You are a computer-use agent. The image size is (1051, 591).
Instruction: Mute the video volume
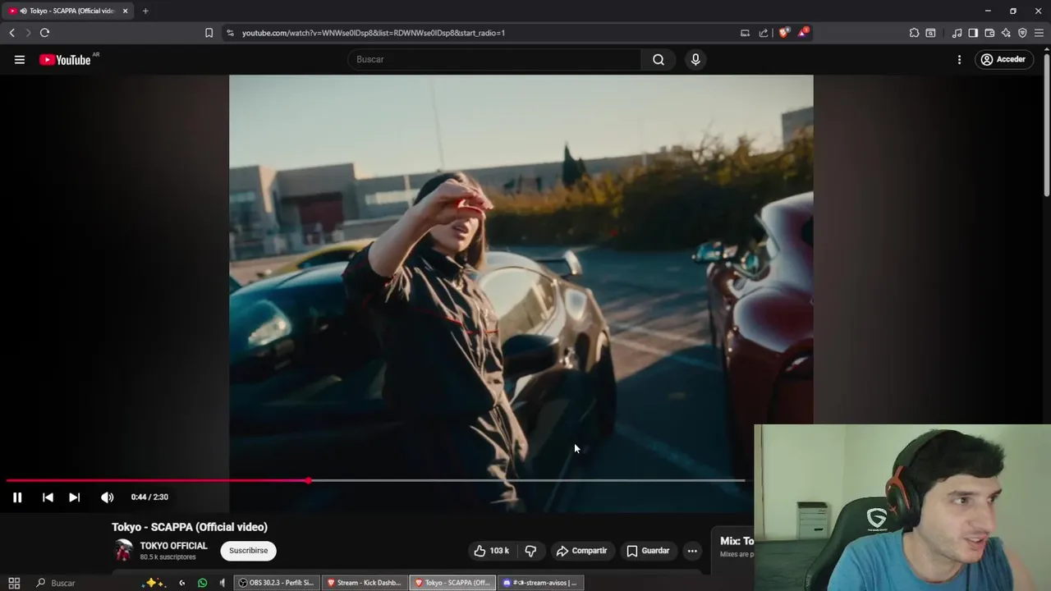tap(107, 497)
